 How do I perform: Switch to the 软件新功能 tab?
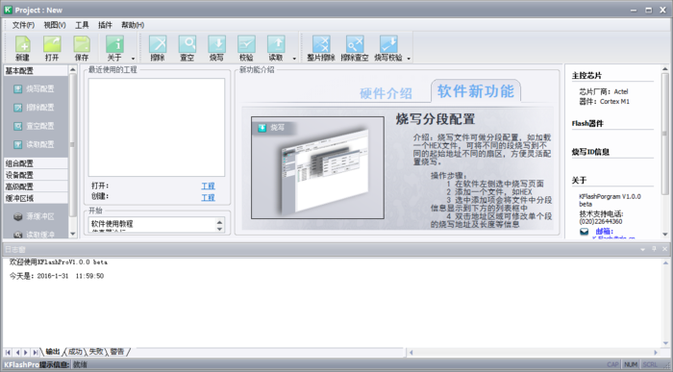click(x=476, y=91)
